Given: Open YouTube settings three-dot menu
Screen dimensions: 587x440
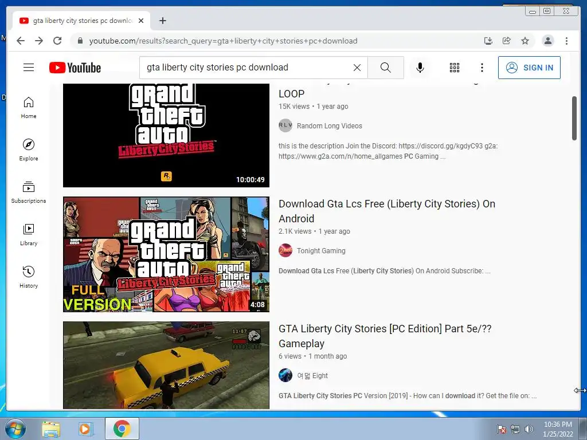Looking at the screenshot, I should (482, 68).
